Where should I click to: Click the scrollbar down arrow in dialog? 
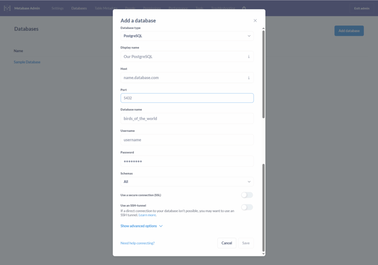[263, 254]
